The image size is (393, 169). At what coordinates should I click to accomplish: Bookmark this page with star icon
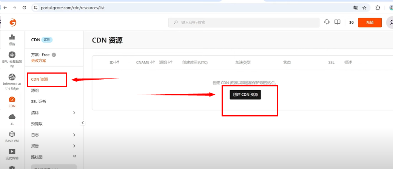364,8
